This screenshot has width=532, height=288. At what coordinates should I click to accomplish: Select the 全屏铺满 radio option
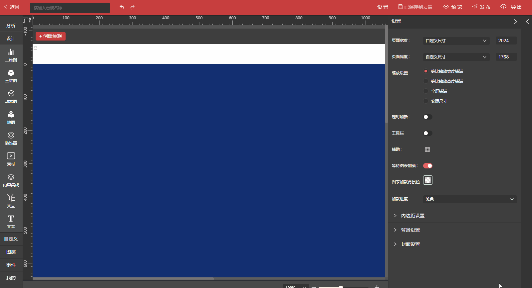(426, 91)
